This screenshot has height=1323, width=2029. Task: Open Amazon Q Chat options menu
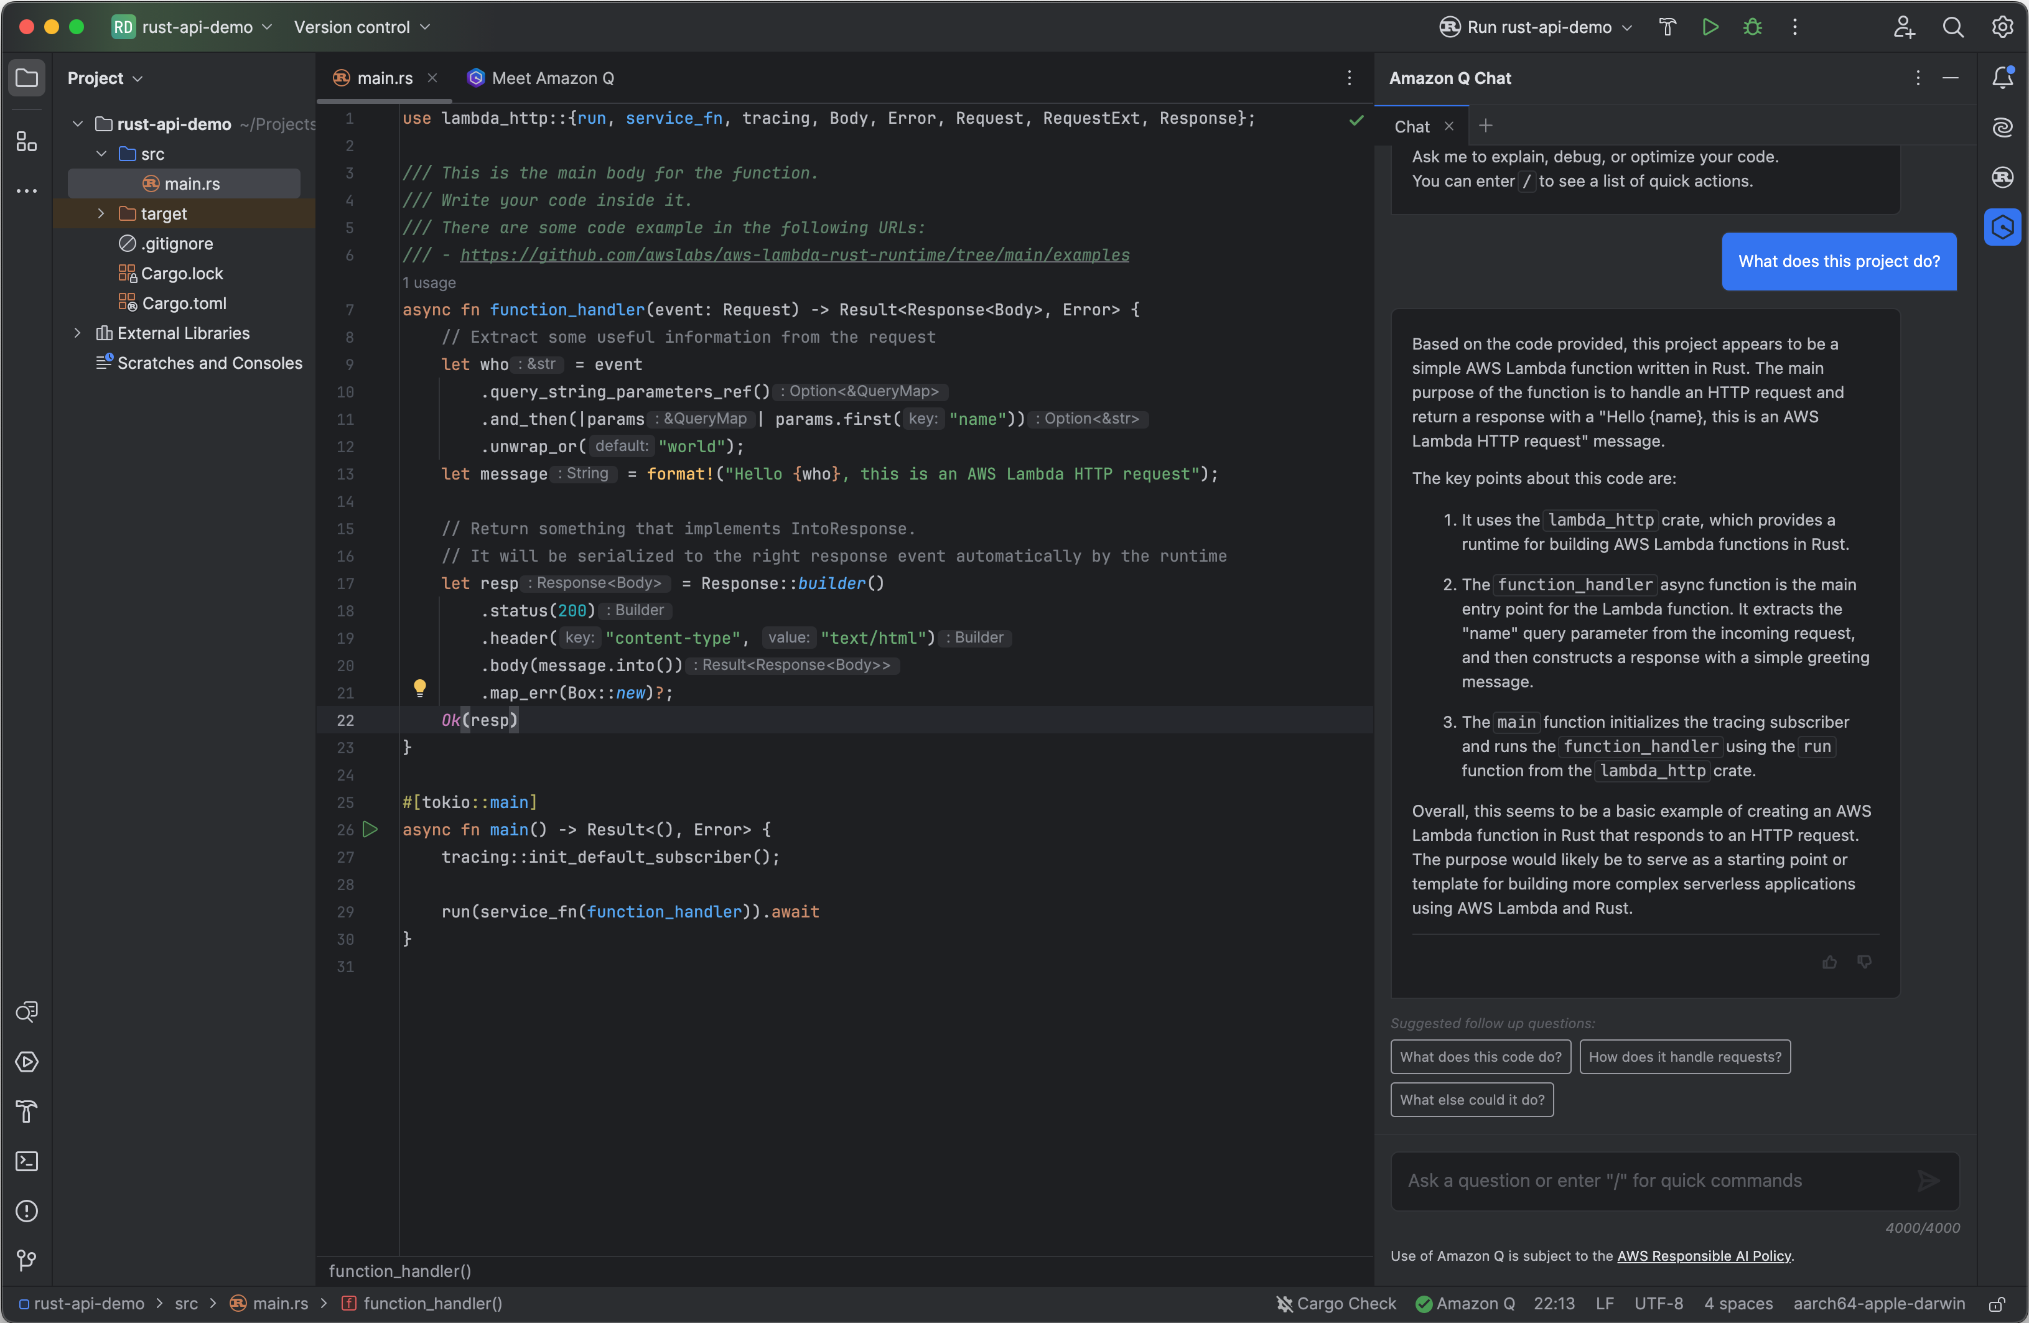coord(1918,78)
